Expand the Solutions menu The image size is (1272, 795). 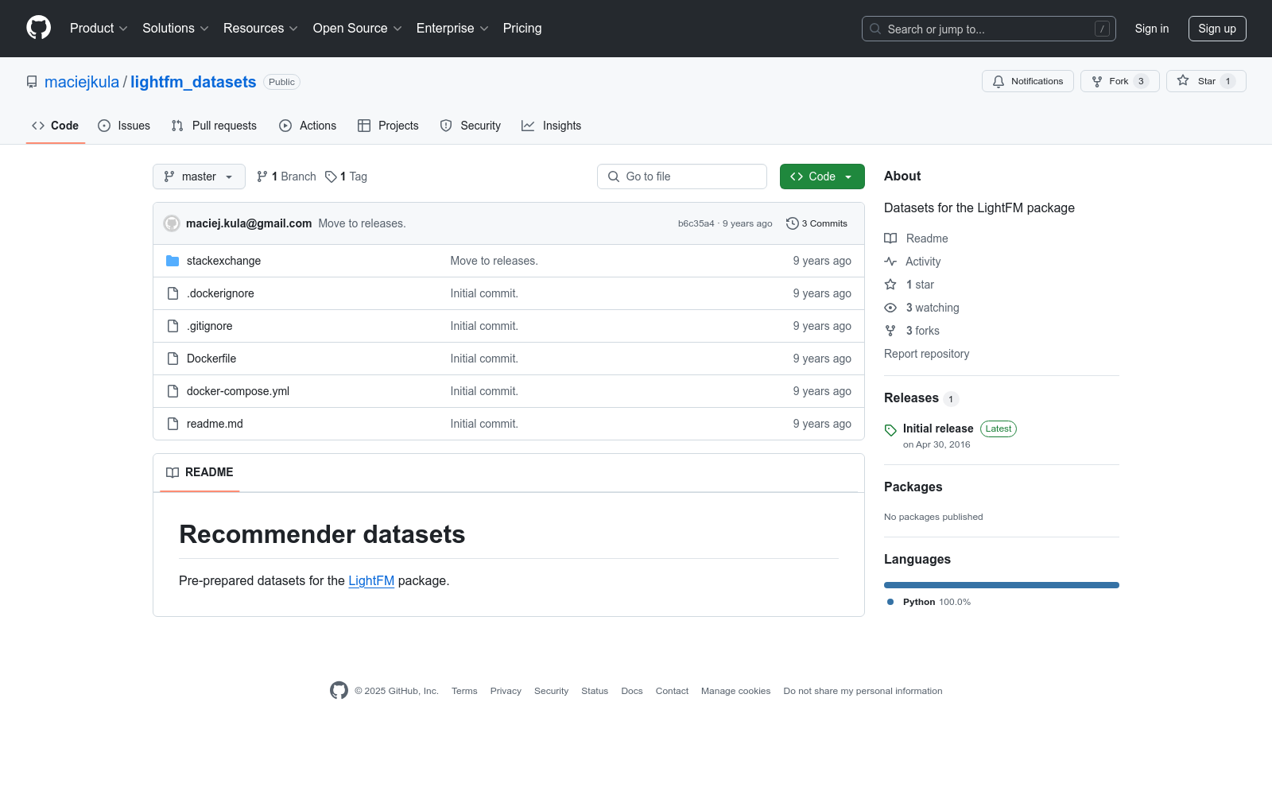[176, 28]
